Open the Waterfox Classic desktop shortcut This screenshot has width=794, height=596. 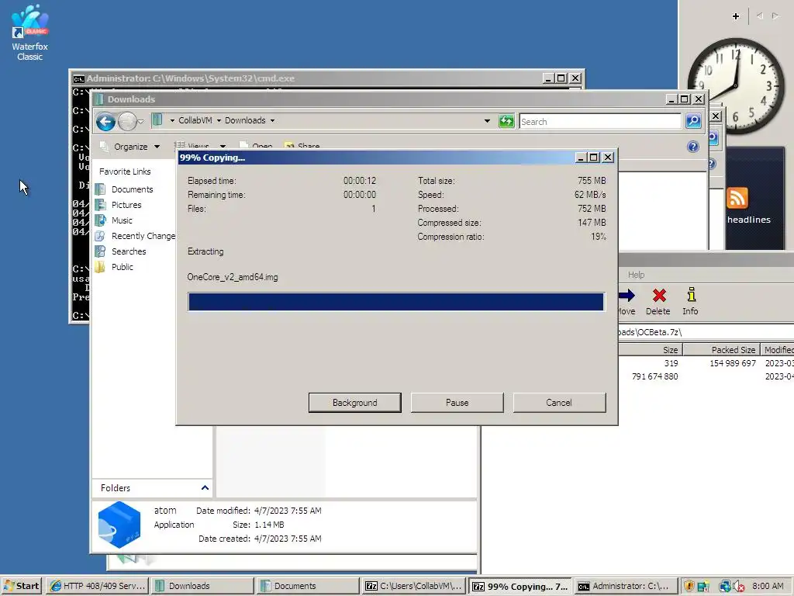[30, 33]
